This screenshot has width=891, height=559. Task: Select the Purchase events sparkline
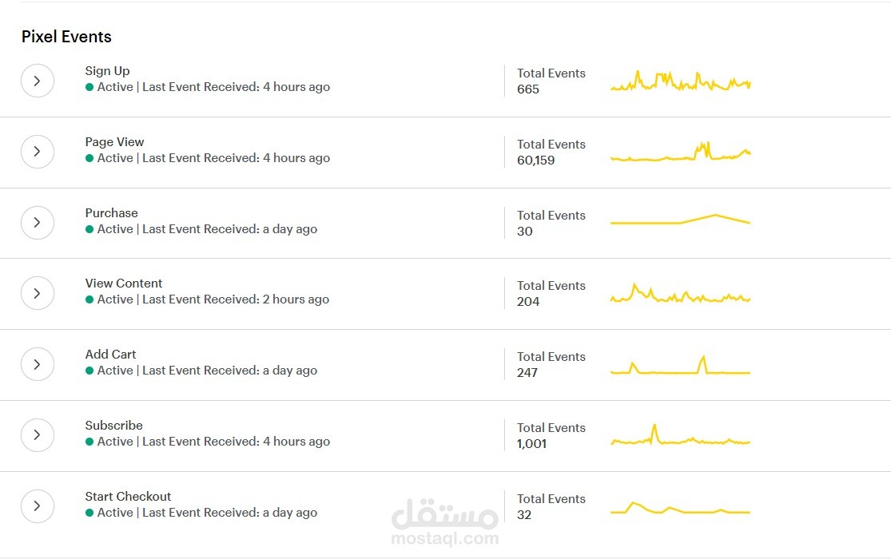pos(680,220)
